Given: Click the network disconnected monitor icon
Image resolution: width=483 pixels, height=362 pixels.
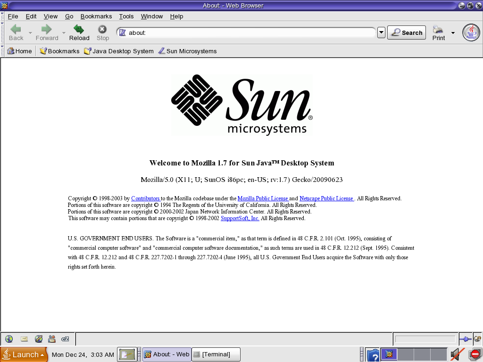Looking at the screenshot, I should [475, 354].
